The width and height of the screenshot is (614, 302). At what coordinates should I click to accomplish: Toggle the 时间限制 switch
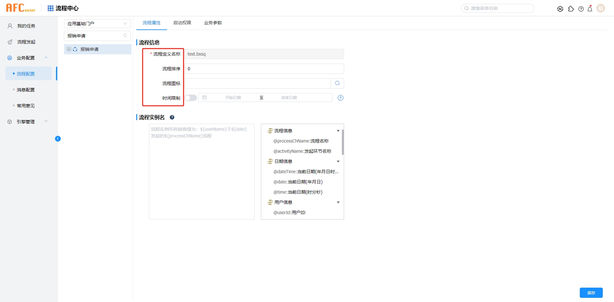point(191,98)
